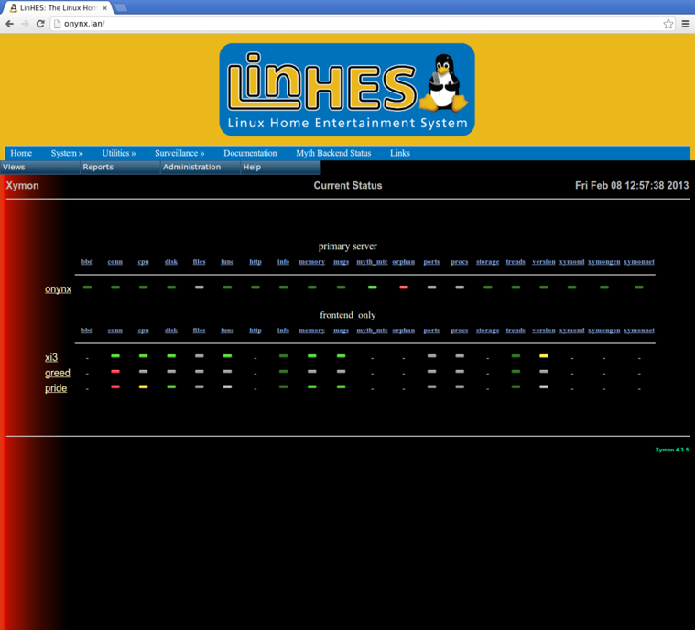Click the yellow version status icon for xi3
The width and height of the screenshot is (695, 630).
(544, 356)
